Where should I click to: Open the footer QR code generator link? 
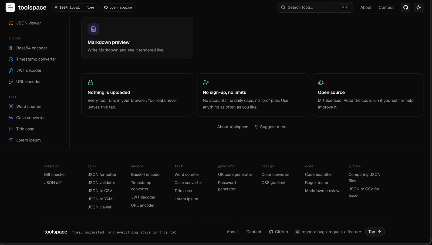[x=235, y=175]
